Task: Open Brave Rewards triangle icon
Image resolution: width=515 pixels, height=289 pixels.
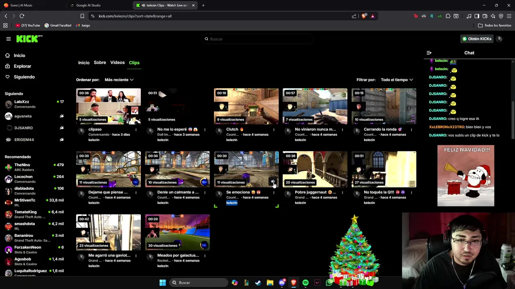Action: pyautogui.click(x=373, y=16)
